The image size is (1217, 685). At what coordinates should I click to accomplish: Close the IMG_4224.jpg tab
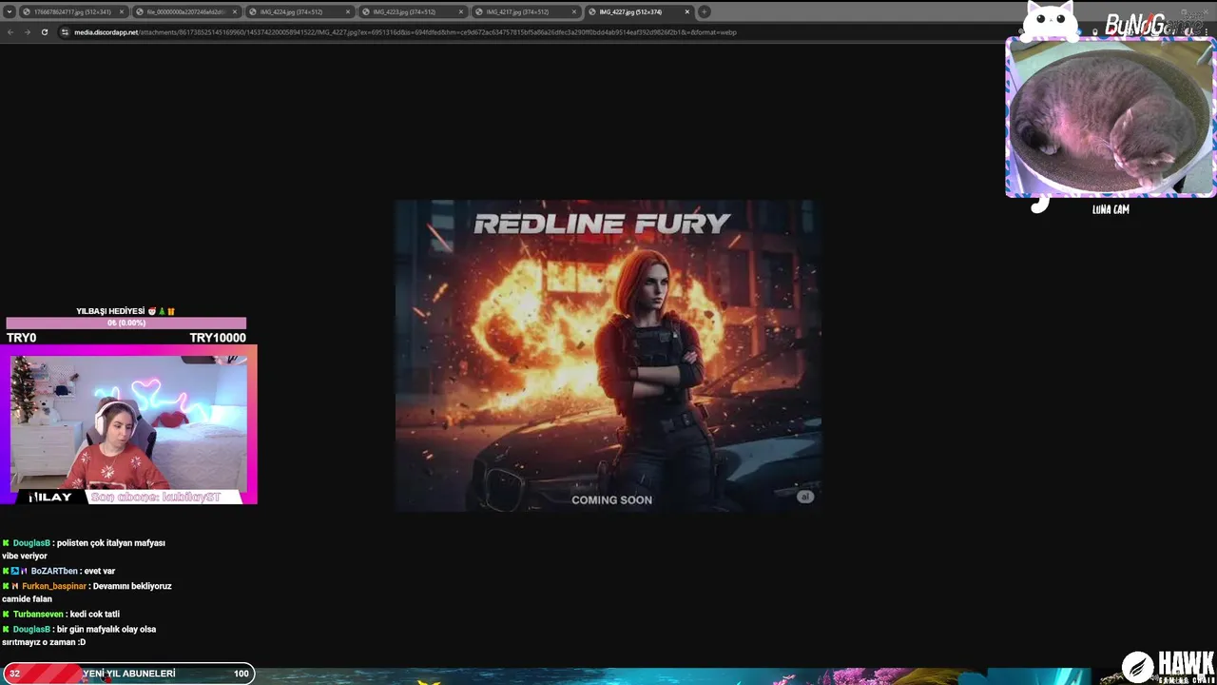(x=348, y=11)
